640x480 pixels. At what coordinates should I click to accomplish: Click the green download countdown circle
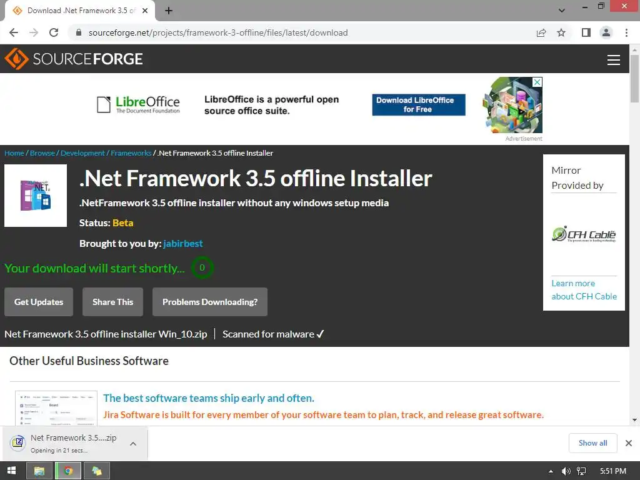(x=202, y=267)
